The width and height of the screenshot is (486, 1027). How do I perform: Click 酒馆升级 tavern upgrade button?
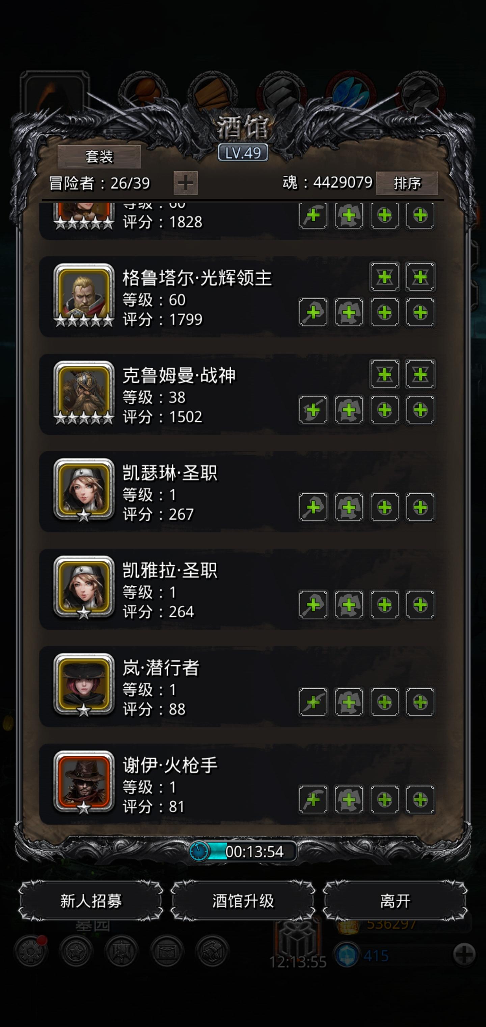pos(243,901)
